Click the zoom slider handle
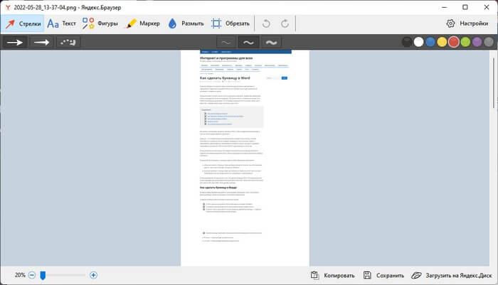The height and width of the screenshot is (285, 498). [43, 275]
